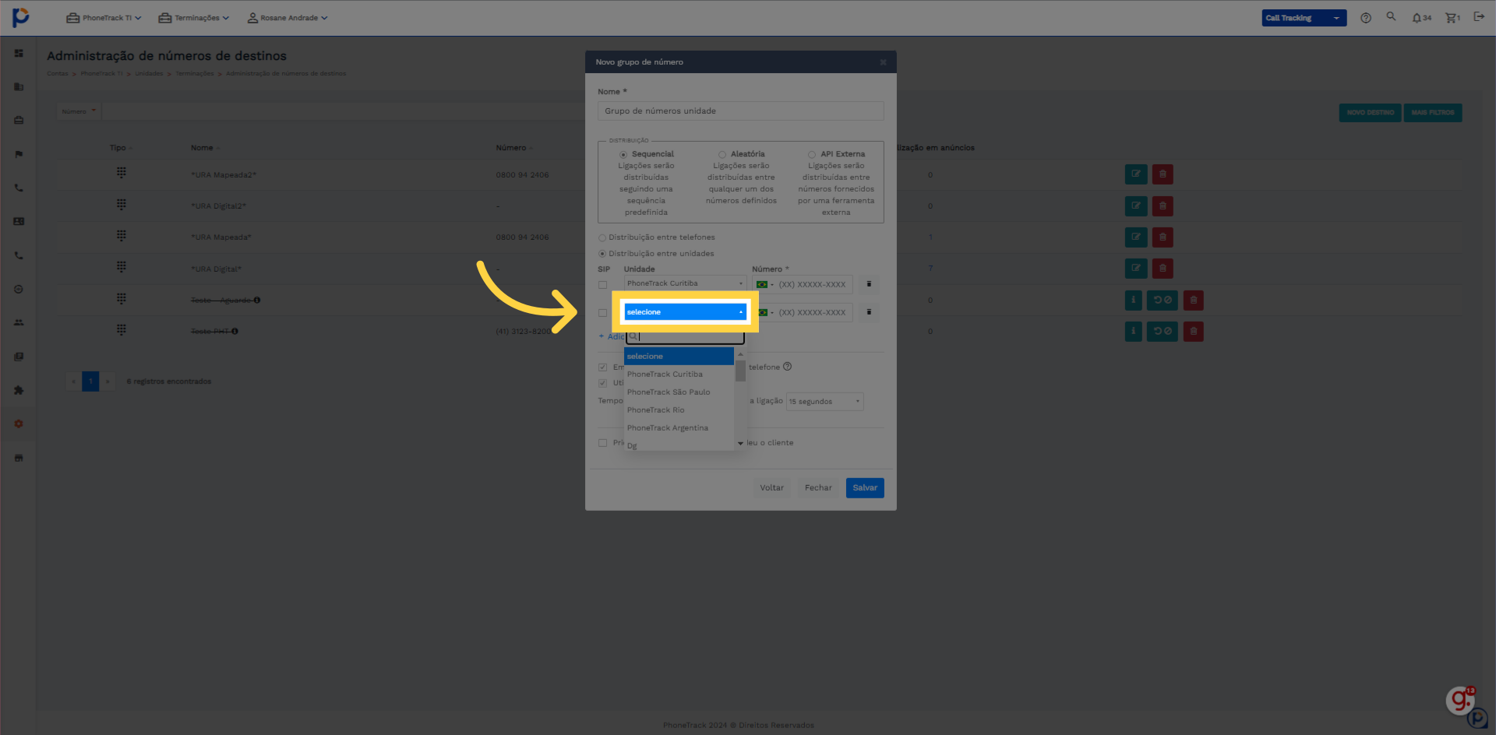Open the shopping cart icon
The image size is (1496, 735).
[1452, 18]
